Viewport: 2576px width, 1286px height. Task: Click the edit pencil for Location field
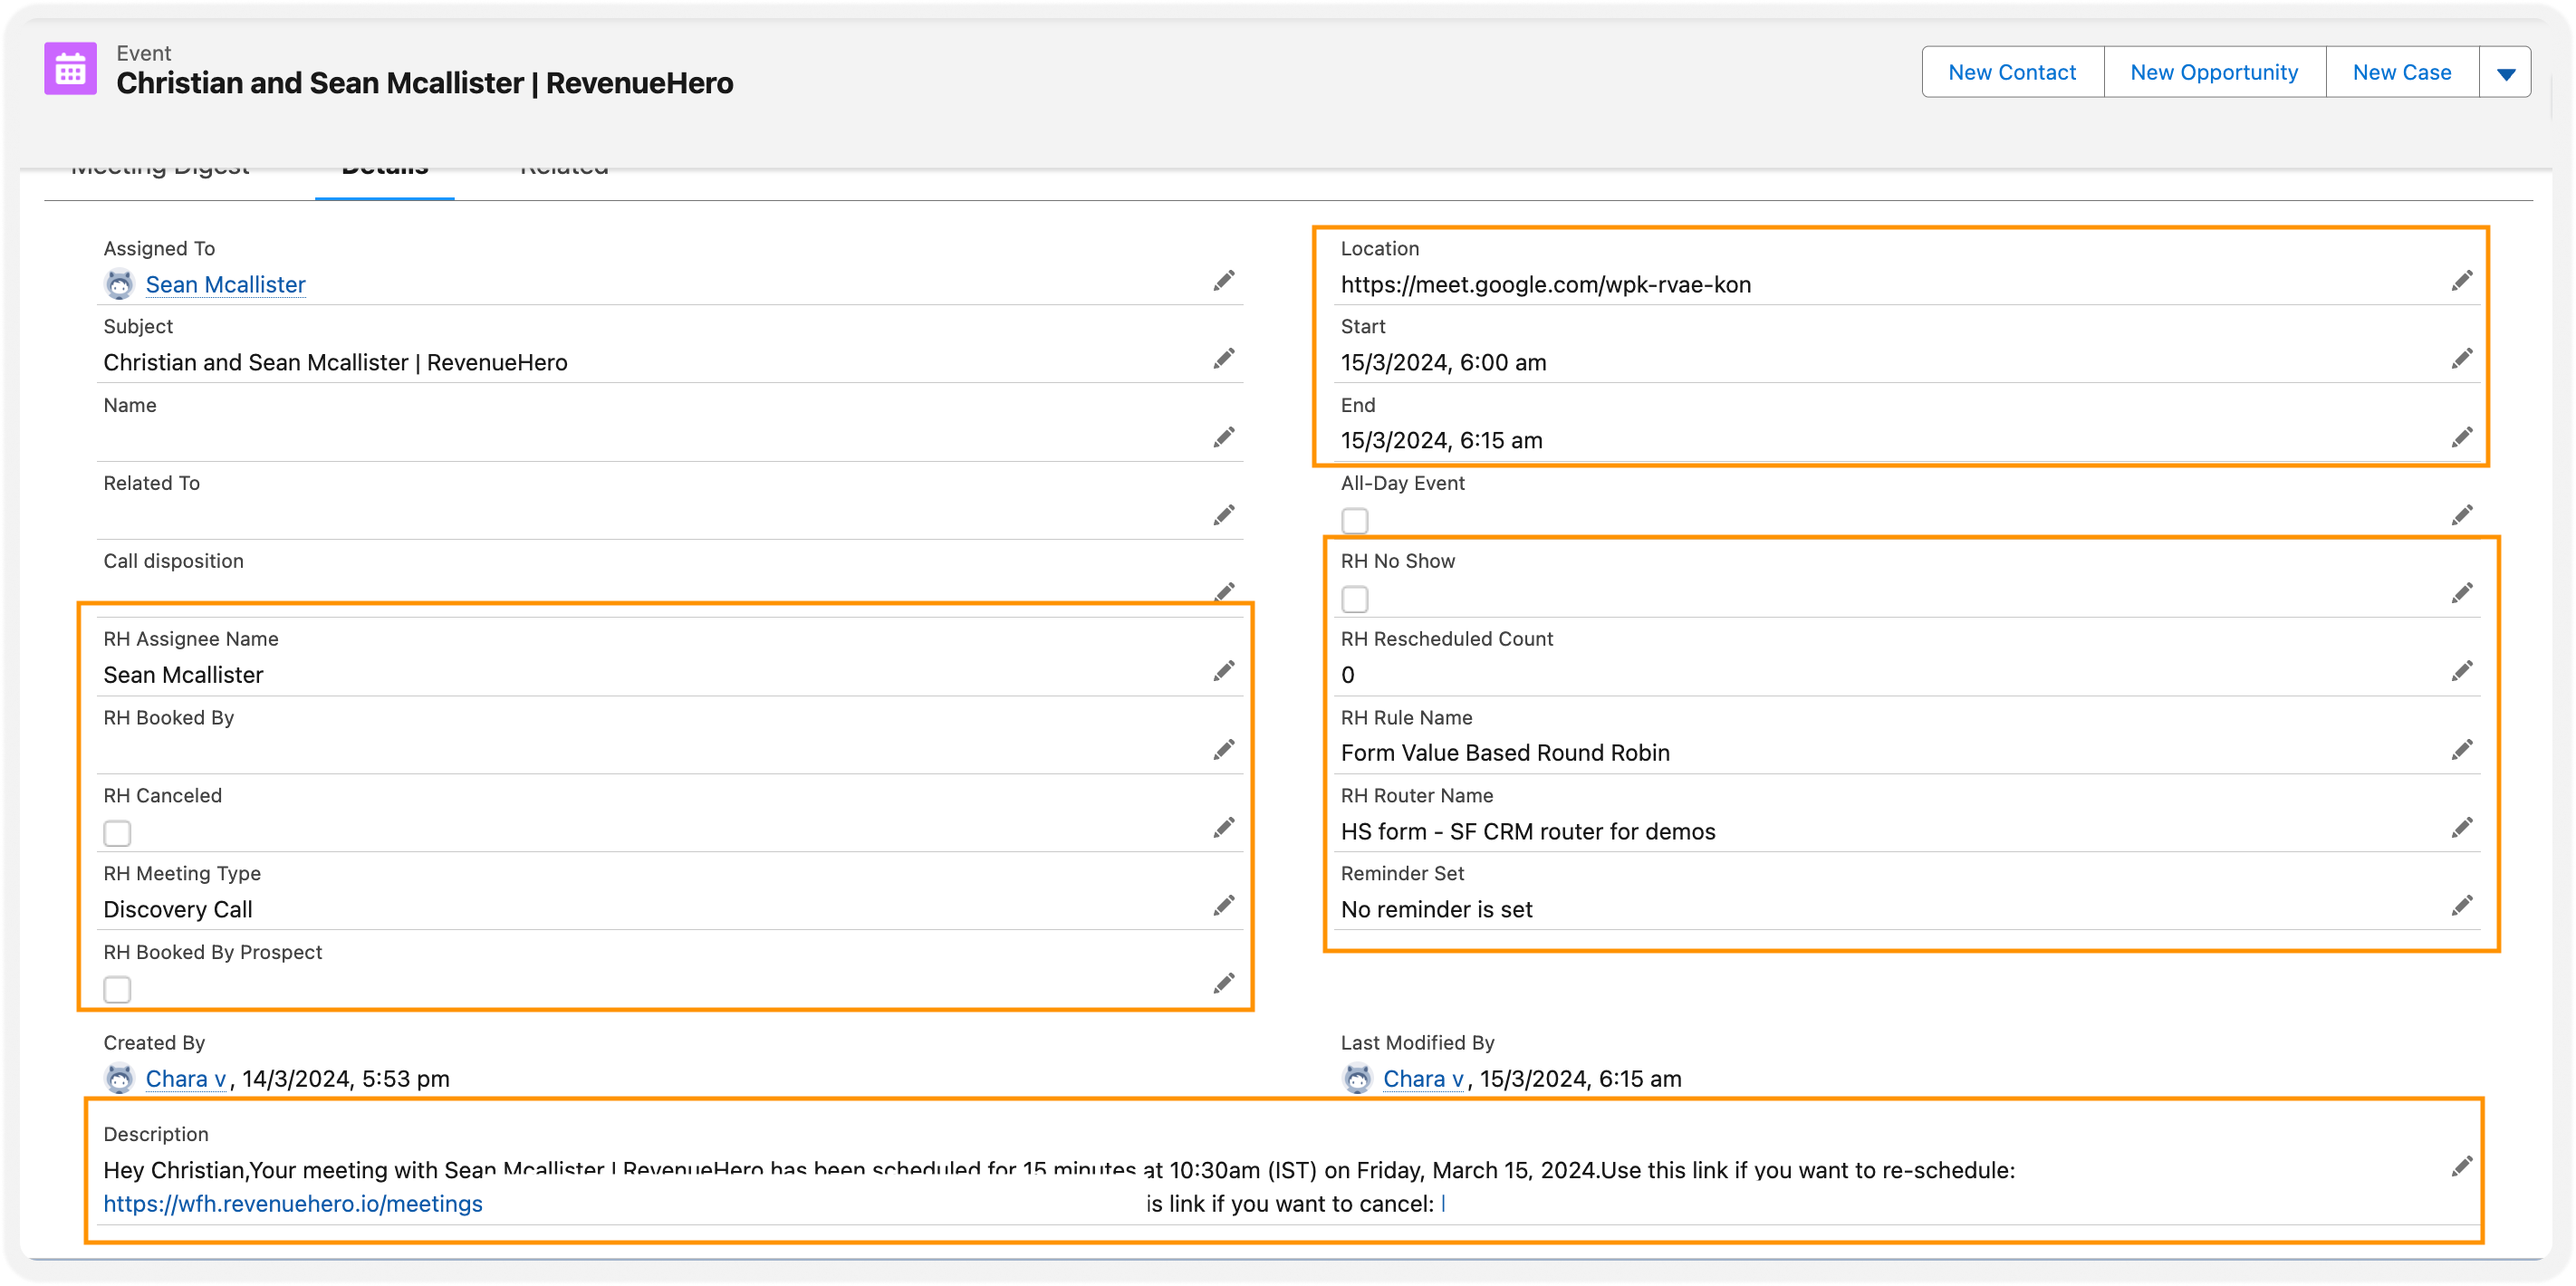[x=2461, y=281]
